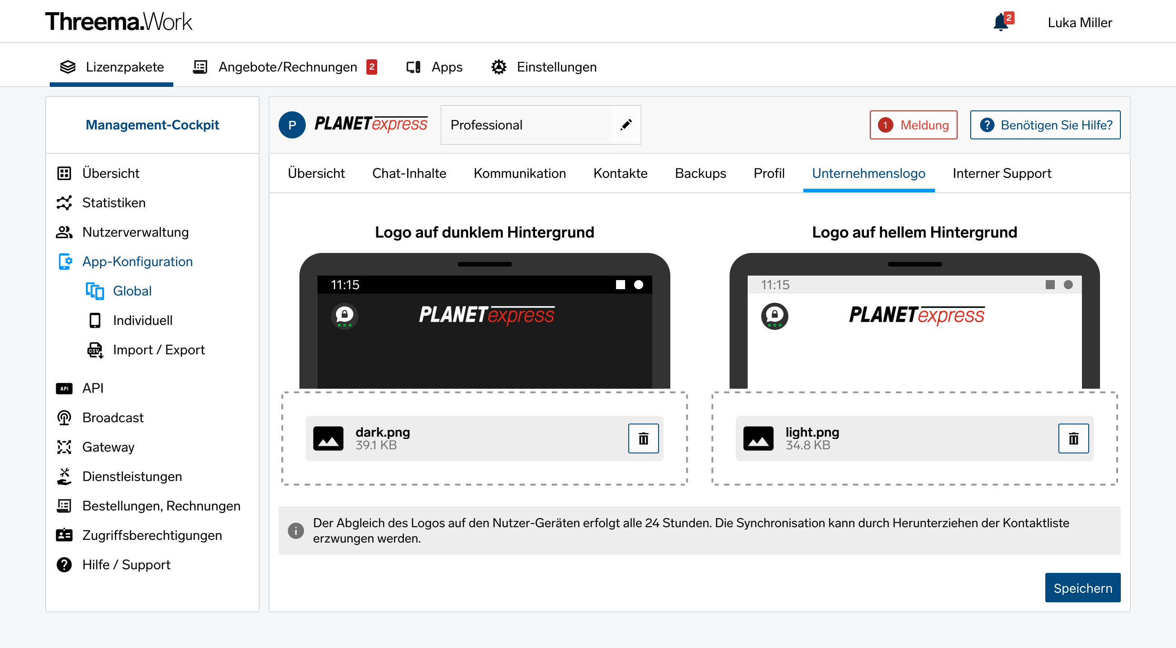Click the red badge on Angebote/Rechnungen
The image size is (1176, 648).
point(372,67)
